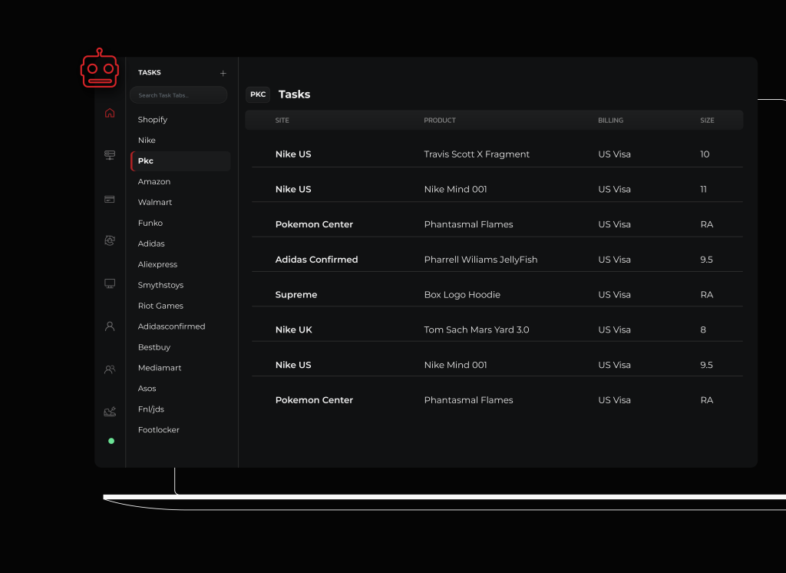Open the Home icon in the sidebar
Screen dimensions: 786x573
110,113
